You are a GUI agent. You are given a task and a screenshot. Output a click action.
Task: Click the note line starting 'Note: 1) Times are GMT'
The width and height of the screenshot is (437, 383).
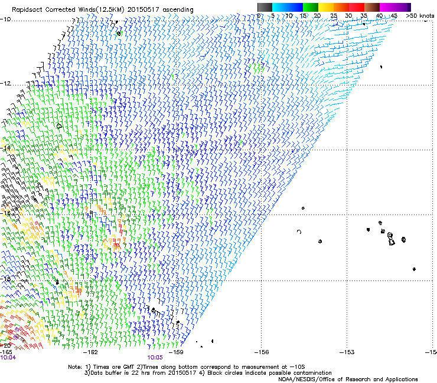[x=187, y=367]
